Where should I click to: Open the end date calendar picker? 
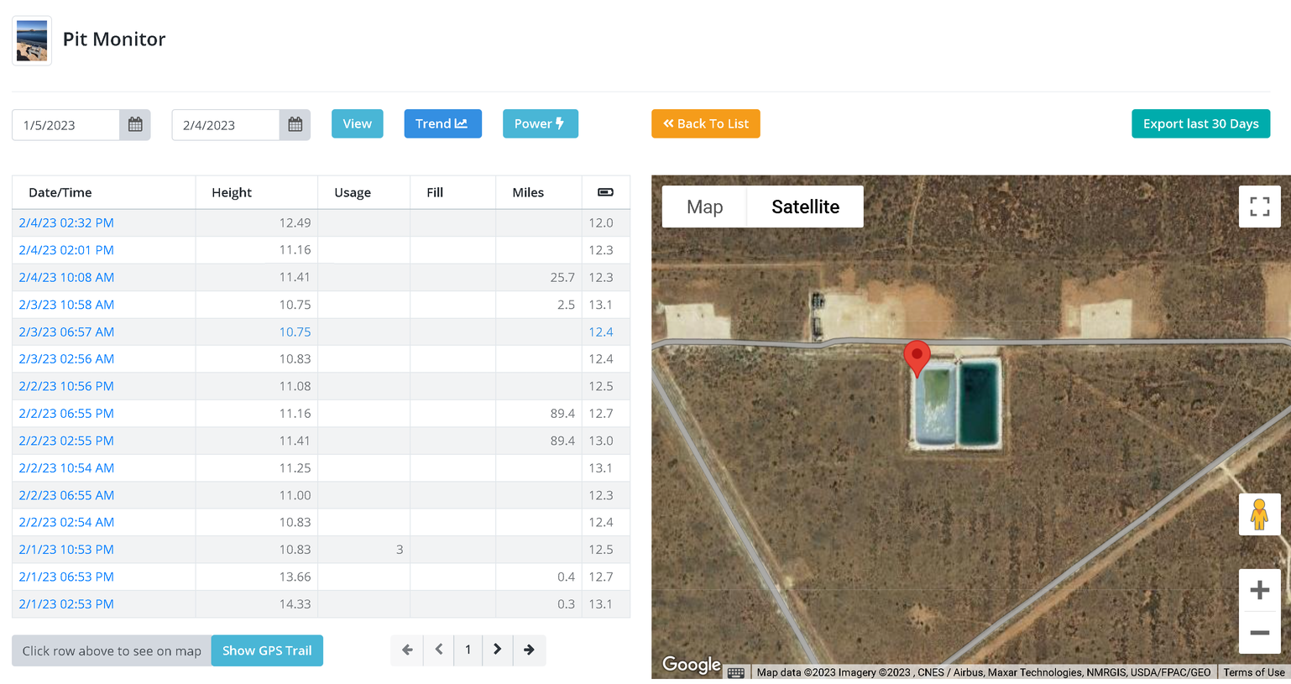295,125
